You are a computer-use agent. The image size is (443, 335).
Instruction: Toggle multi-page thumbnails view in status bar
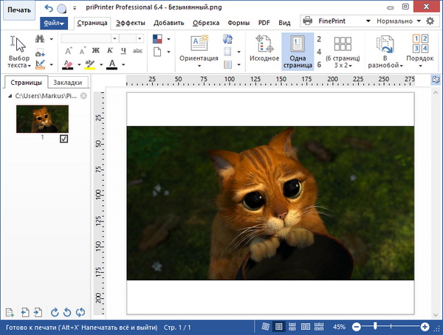[319, 327]
